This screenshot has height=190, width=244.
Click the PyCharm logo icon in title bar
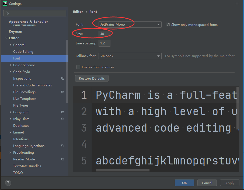coord(5,3)
